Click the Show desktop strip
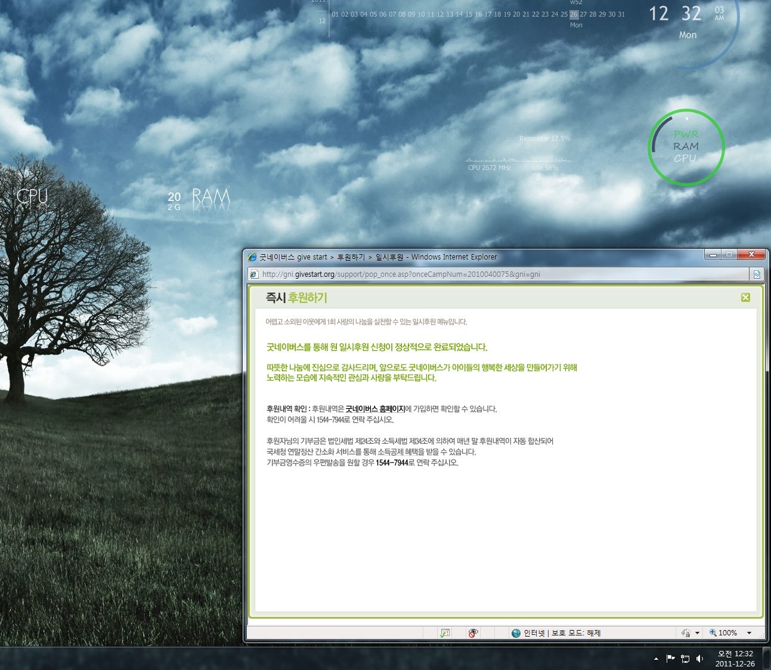The width and height of the screenshot is (771, 670). point(766,659)
